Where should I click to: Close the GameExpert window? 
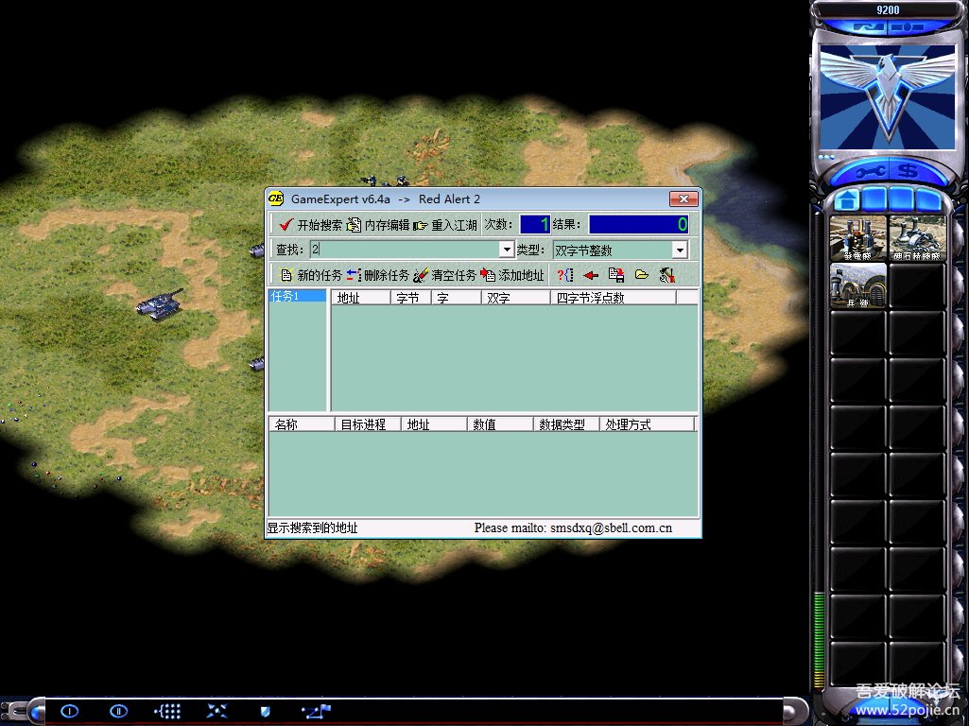pos(683,199)
